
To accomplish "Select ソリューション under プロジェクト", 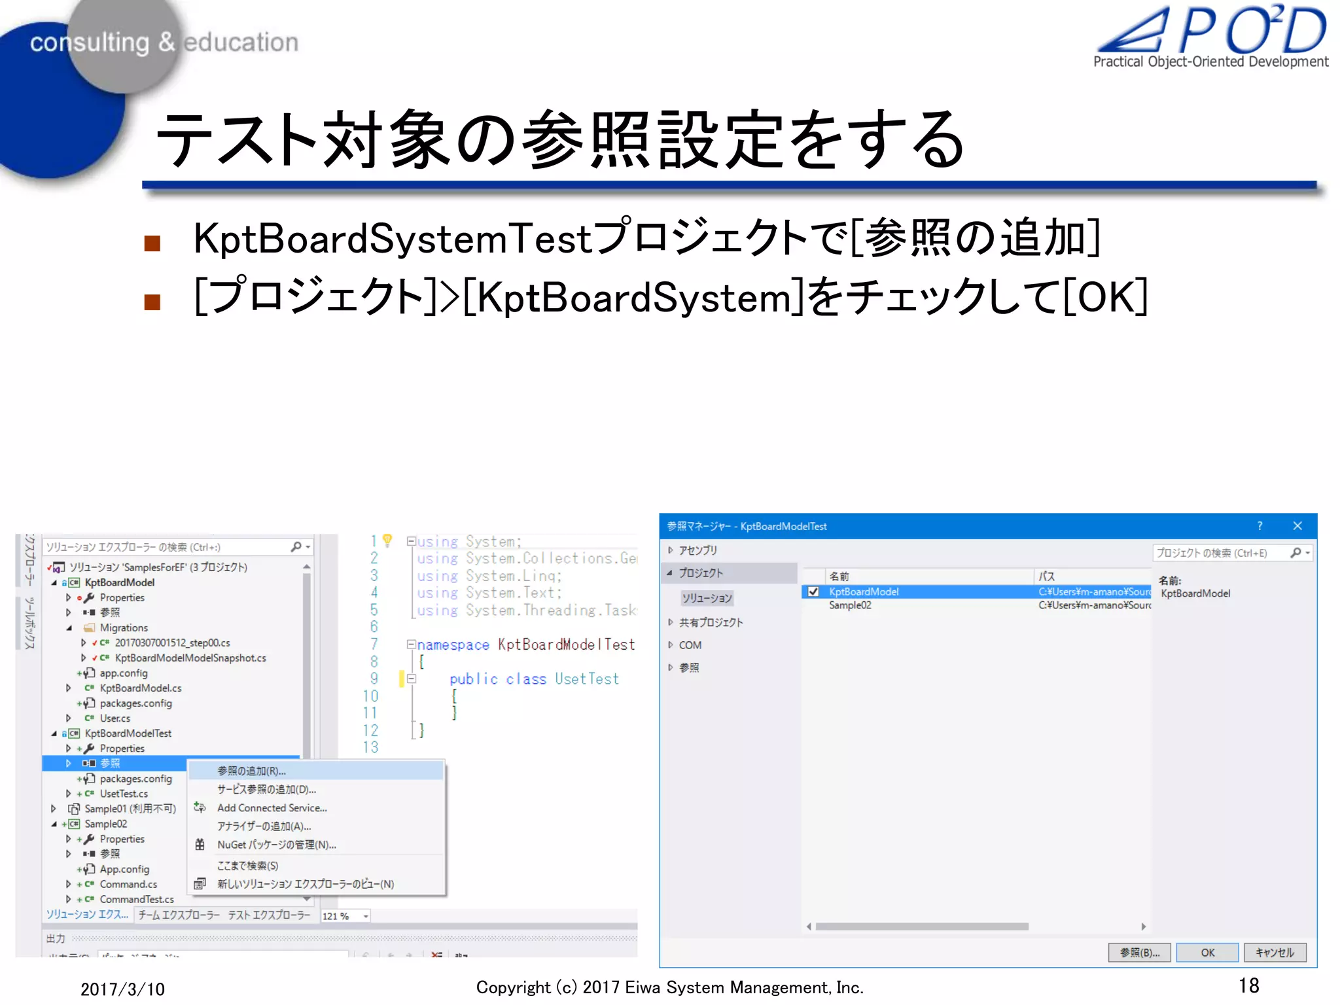I will [707, 598].
